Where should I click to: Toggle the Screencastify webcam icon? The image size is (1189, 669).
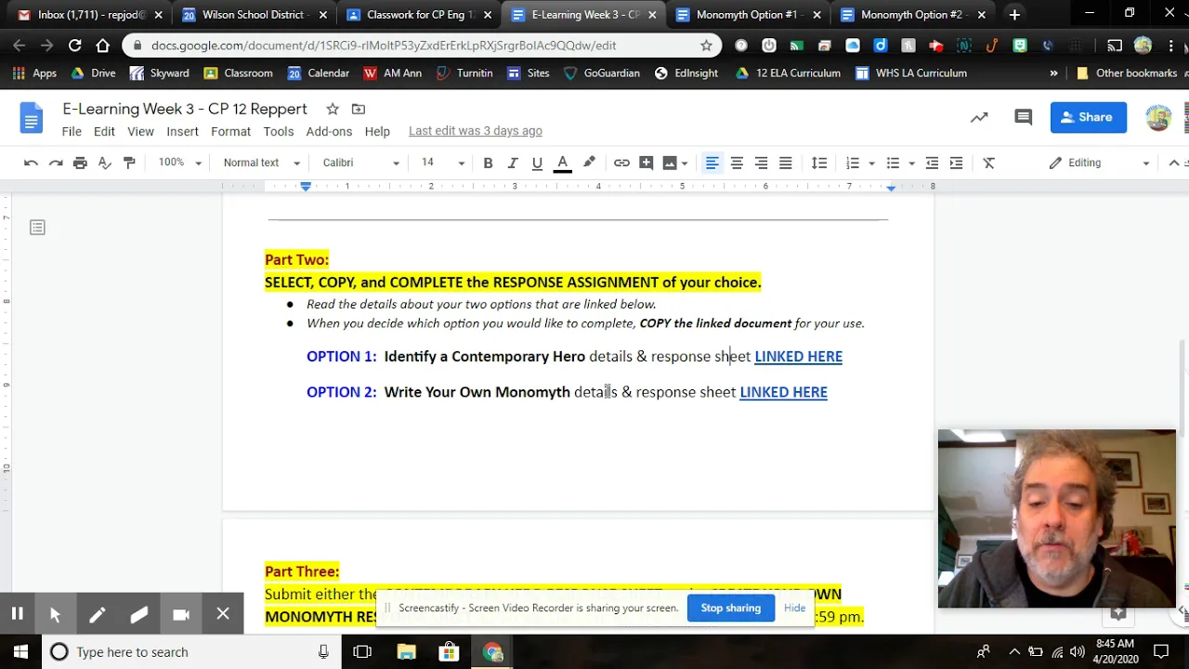181,613
